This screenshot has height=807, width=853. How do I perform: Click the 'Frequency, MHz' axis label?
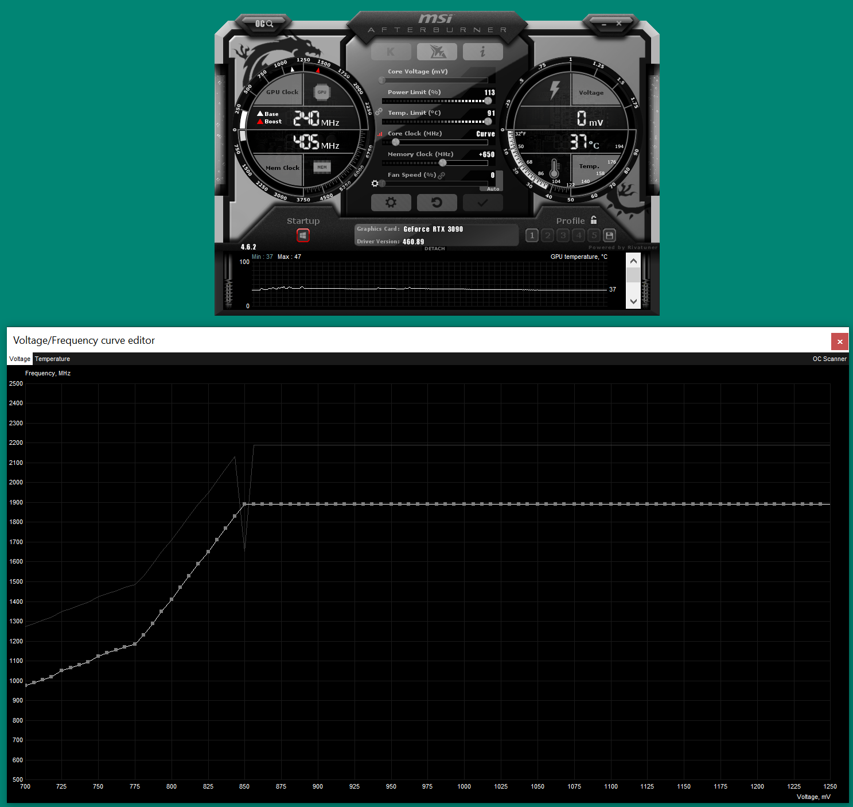click(x=48, y=373)
